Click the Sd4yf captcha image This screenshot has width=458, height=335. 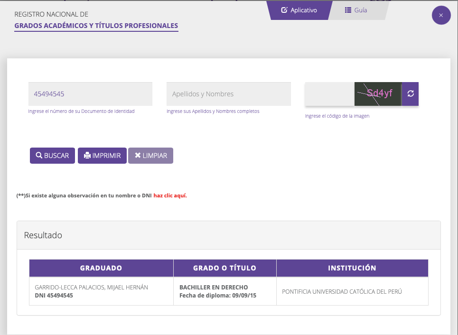coord(378,93)
